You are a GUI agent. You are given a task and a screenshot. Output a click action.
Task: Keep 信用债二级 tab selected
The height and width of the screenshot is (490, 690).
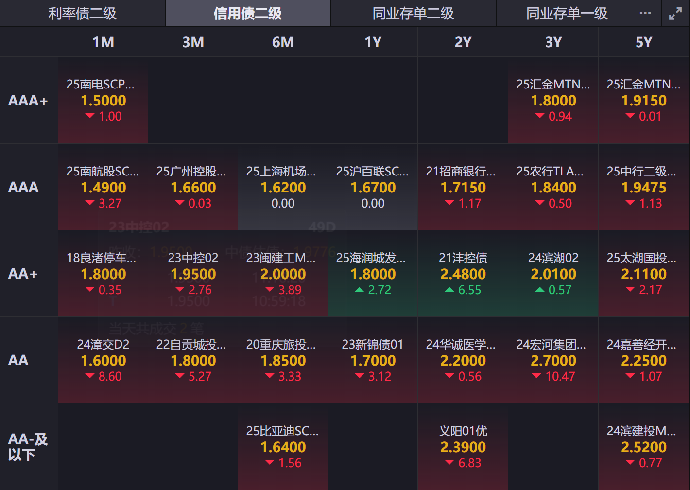[x=247, y=13]
